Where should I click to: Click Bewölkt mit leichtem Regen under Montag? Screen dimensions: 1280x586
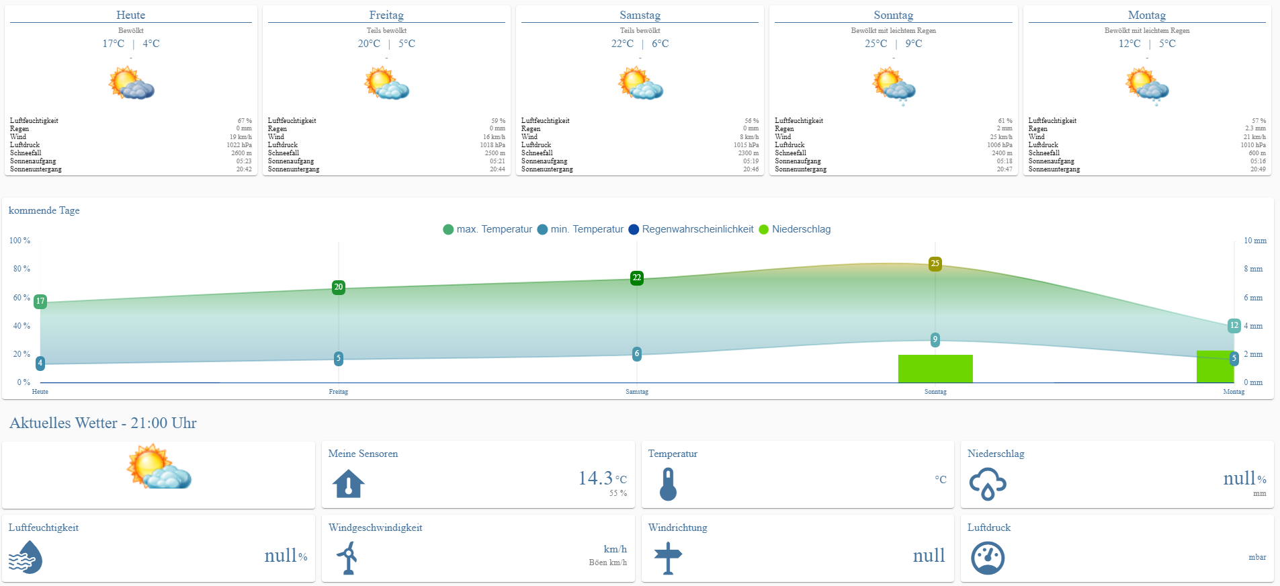click(x=1147, y=30)
